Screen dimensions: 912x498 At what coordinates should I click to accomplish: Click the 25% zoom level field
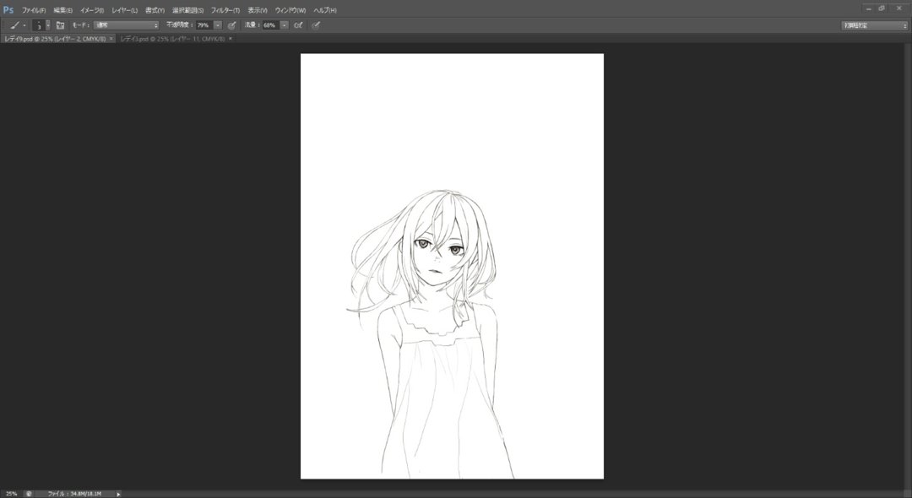click(x=12, y=493)
